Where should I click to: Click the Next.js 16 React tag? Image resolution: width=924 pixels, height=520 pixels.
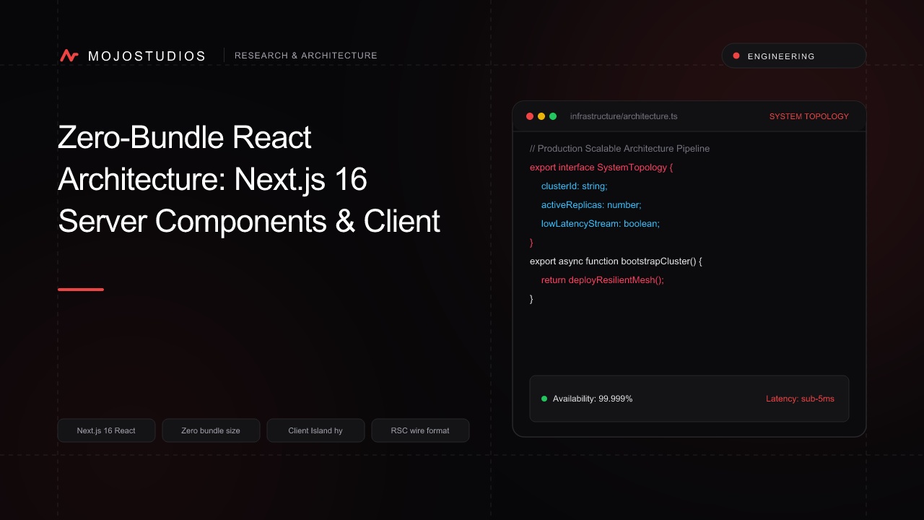pyautogui.click(x=106, y=430)
